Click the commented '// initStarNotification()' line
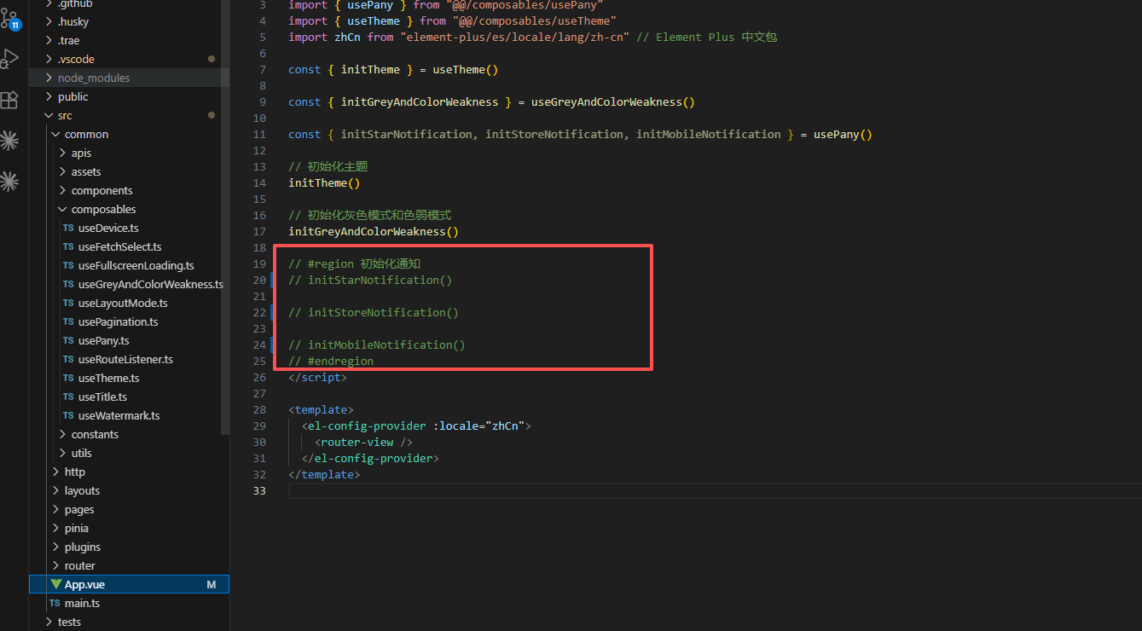Viewport: 1142px width, 631px height. (370, 280)
